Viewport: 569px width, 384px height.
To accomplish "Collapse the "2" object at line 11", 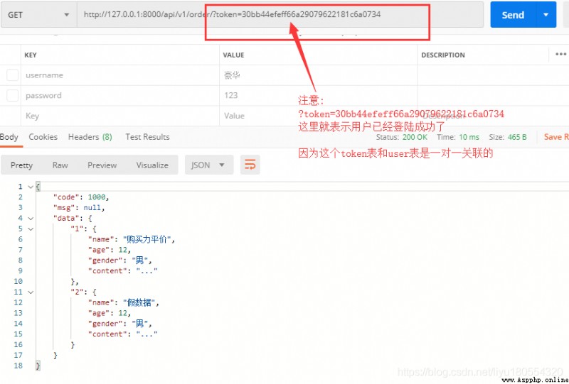I will click(x=31, y=292).
